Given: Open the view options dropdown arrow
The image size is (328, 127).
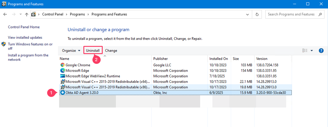Looking at the screenshot, I should tap(312, 51).
